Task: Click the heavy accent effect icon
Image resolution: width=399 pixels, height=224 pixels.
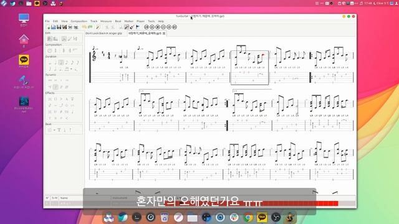Action: coord(67,99)
